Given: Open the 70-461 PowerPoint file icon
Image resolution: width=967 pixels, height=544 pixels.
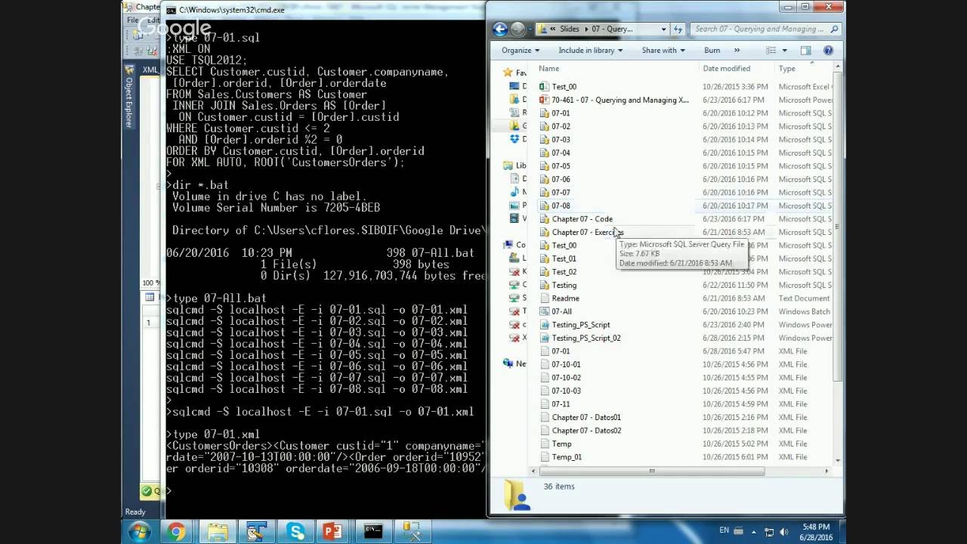Looking at the screenshot, I should click(x=545, y=100).
